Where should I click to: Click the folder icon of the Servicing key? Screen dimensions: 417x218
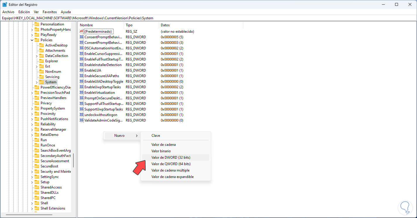pos(42,77)
